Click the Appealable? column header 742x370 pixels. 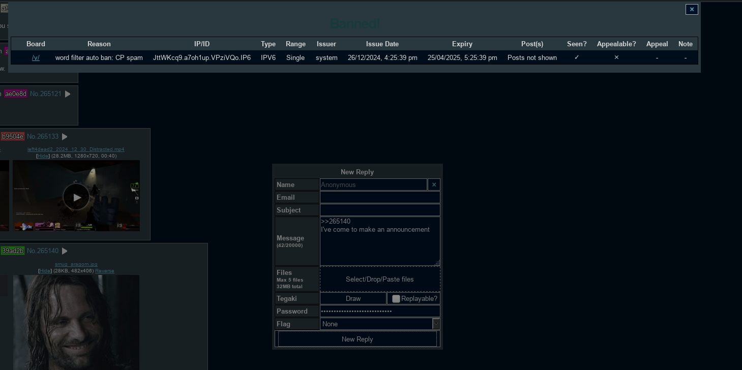(616, 44)
